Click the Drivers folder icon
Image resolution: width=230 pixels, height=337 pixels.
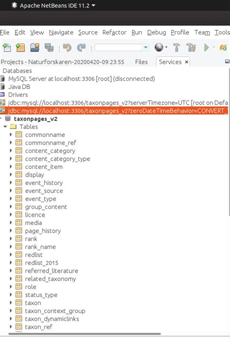[2, 94]
